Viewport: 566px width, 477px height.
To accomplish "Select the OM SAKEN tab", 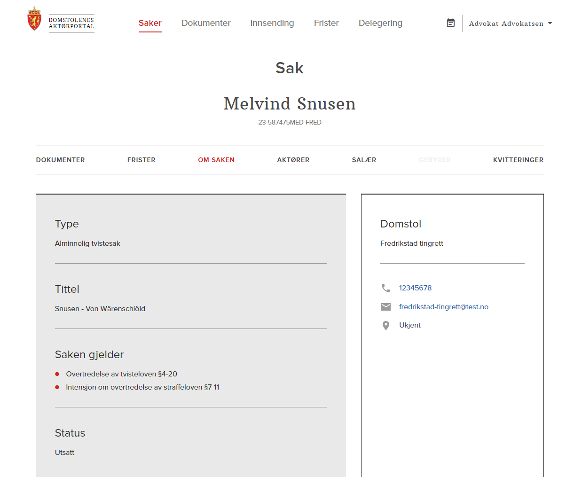I will 216,160.
